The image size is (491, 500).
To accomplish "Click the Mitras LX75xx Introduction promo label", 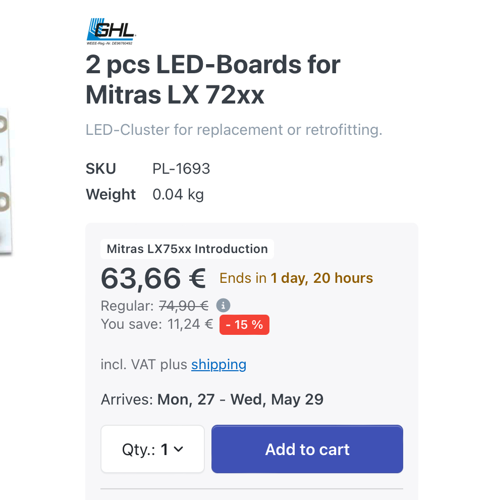I will coord(187,248).
